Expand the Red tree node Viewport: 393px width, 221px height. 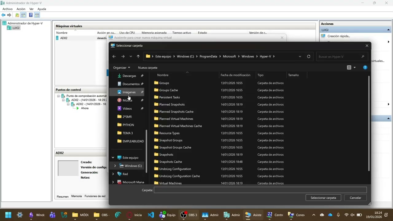tap(113, 174)
